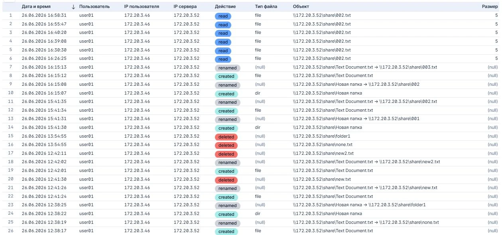
Task: Click row number 21
Action: [11, 188]
